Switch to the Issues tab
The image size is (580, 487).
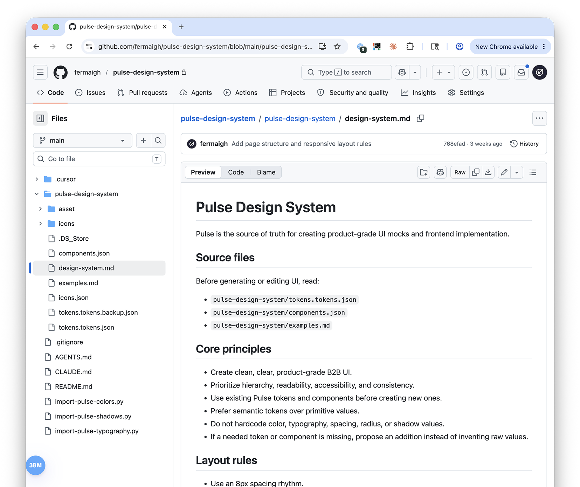90,92
